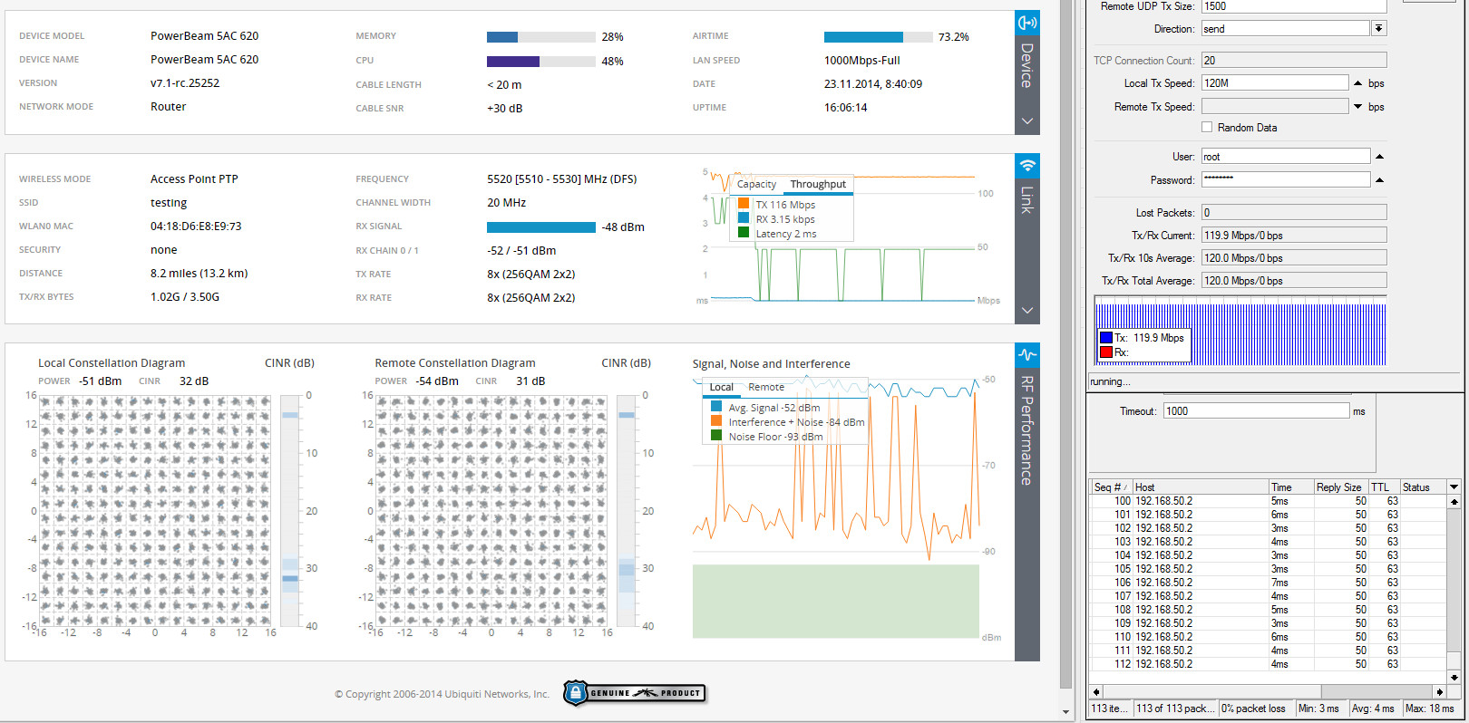Click the Timeout input field
The image size is (1469, 723).
[1256, 411]
